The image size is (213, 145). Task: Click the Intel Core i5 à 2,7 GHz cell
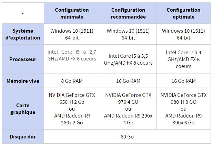pyautogui.click(x=72, y=59)
